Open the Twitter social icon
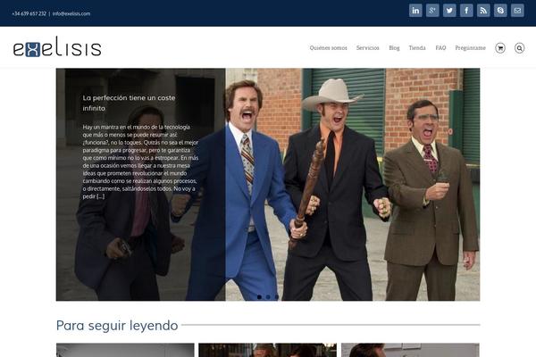This screenshot has height=357, width=536. coord(449,11)
